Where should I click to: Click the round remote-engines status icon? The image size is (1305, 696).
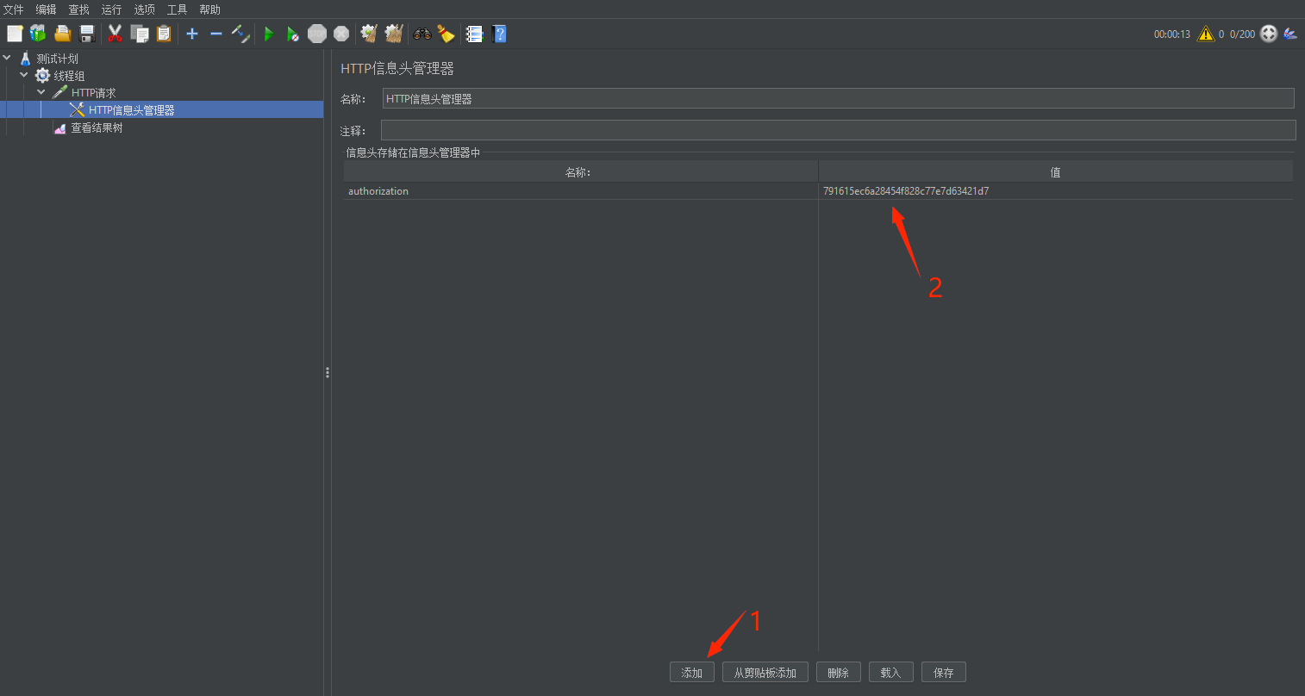1269,34
